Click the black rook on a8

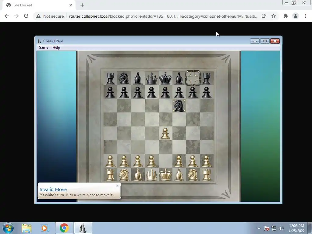[110, 78]
